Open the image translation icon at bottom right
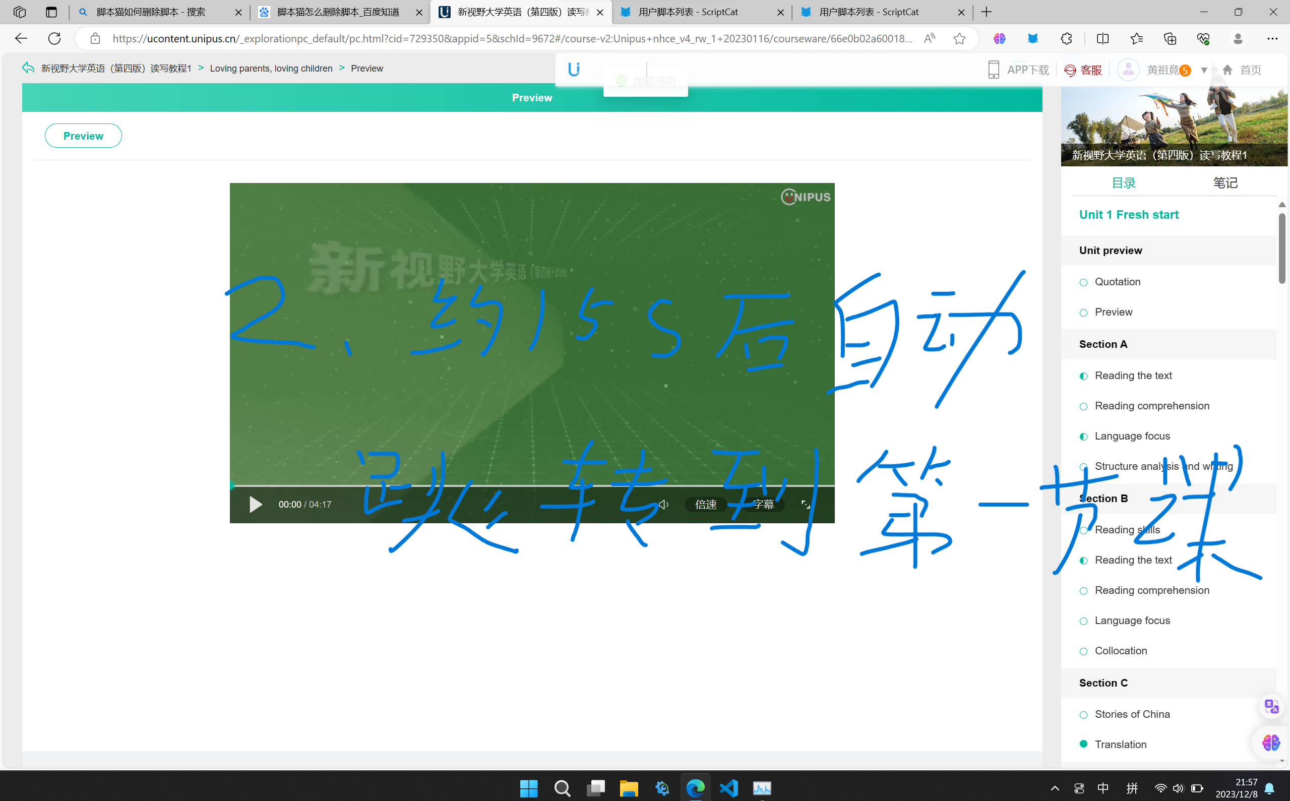1290x801 pixels. 1270,705
